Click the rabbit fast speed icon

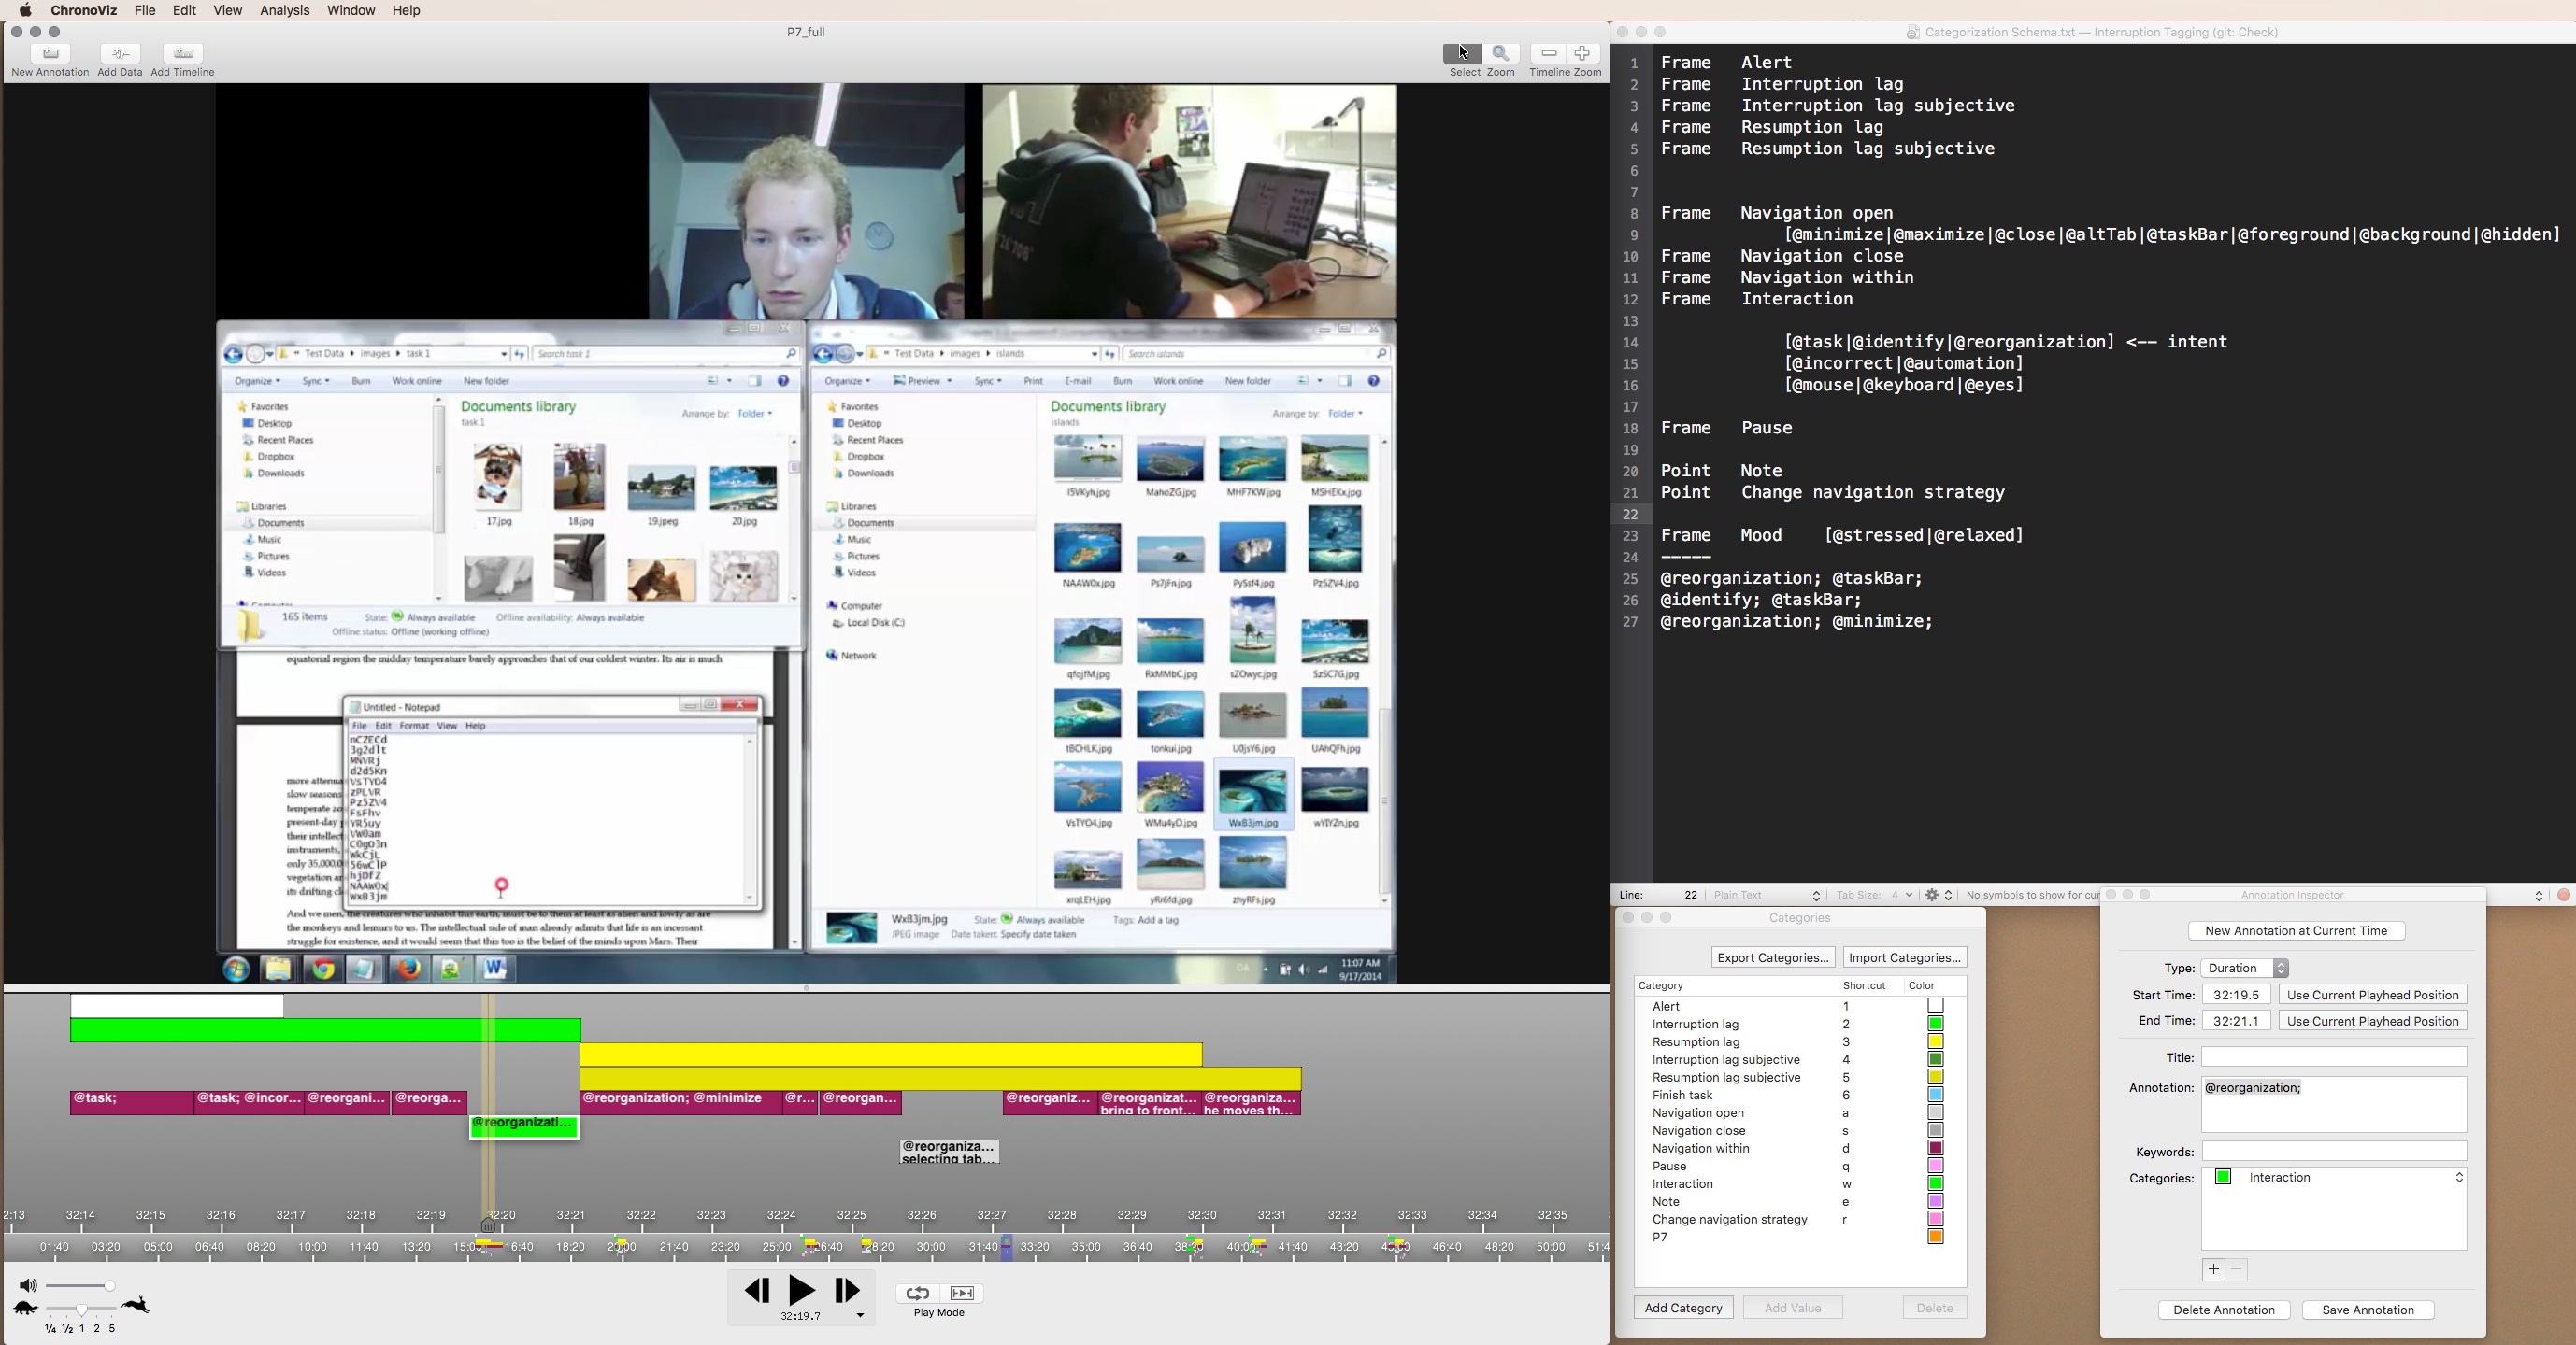(135, 1305)
